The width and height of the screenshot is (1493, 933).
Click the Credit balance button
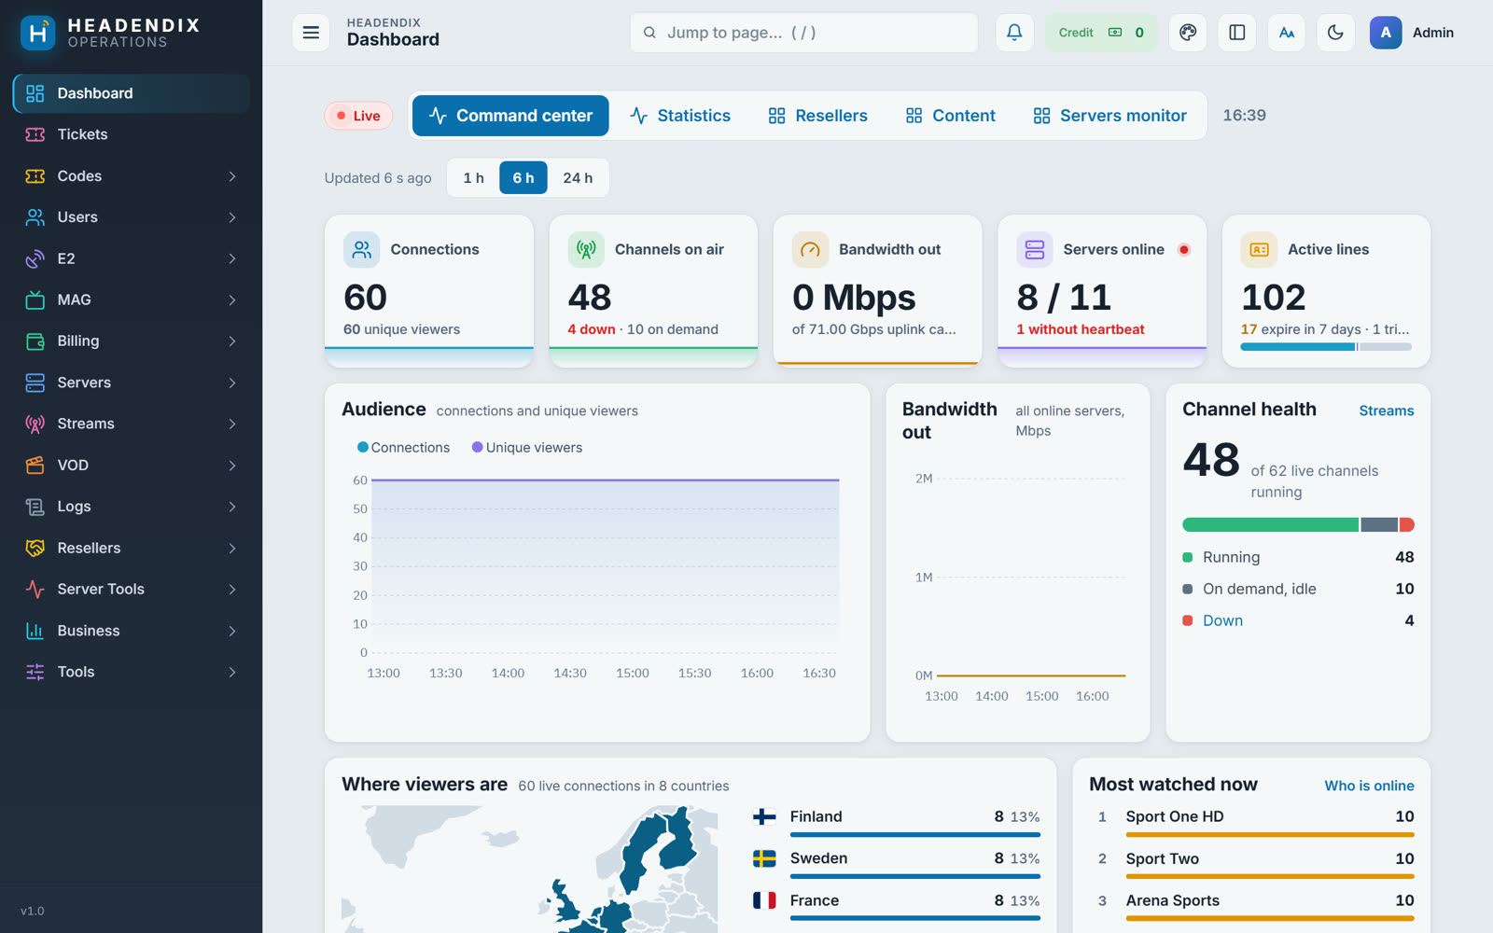click(1101, 33)
